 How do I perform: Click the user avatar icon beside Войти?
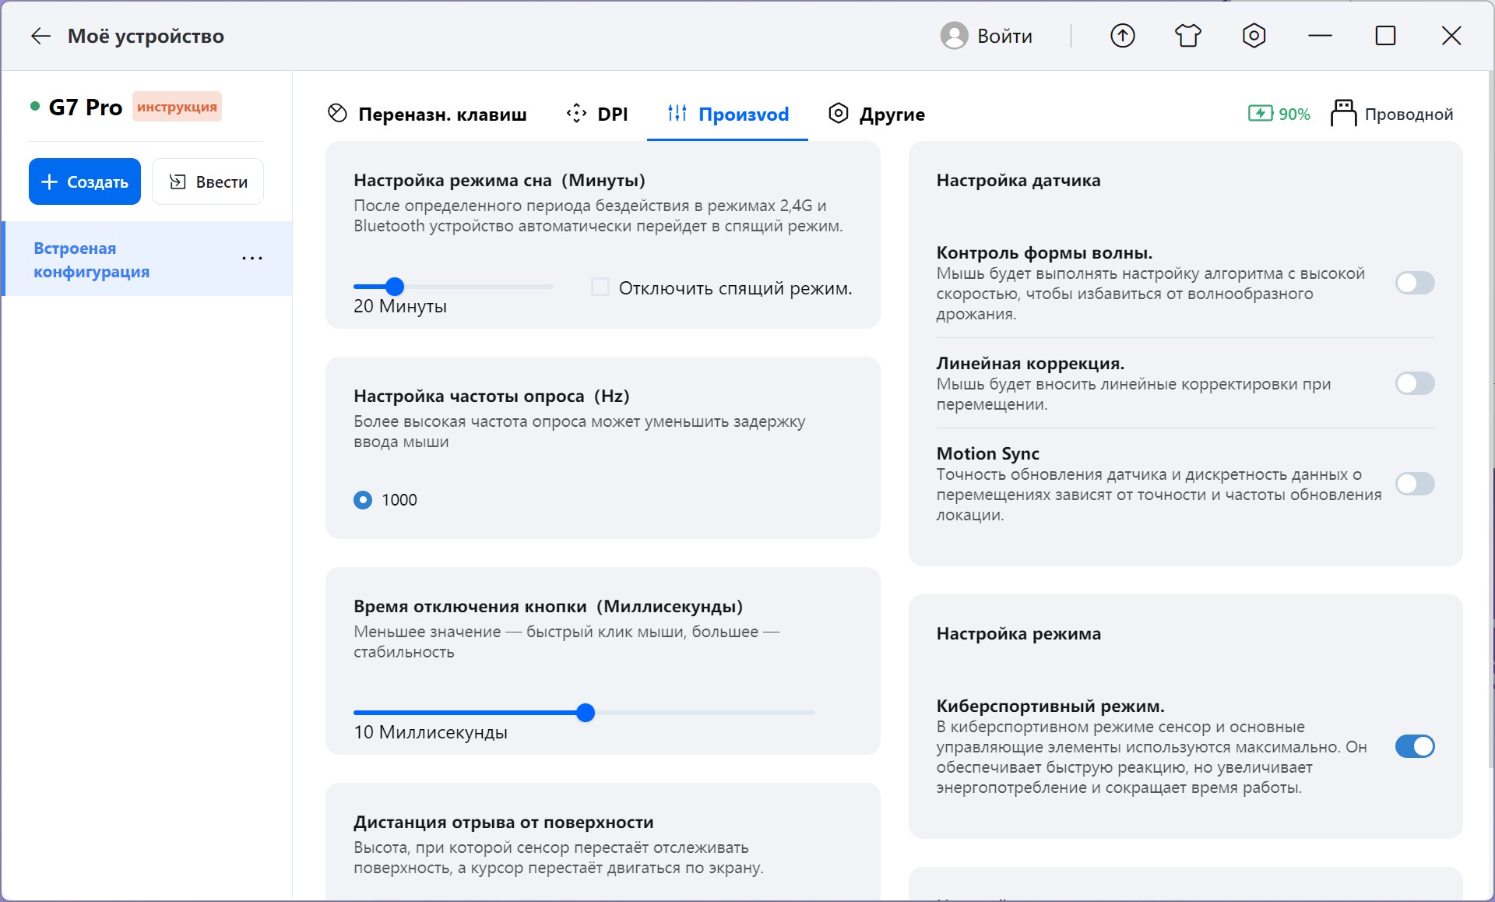click(954, 36)
